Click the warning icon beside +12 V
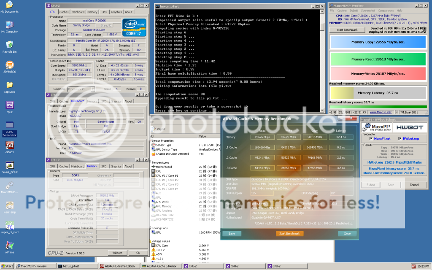The width and height of the screenshot is (432, 270). coord(154,259)
